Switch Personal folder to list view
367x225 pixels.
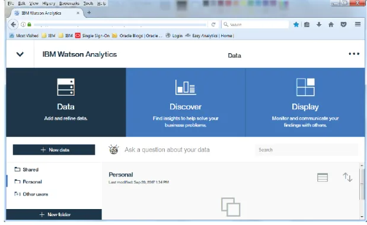[323, 177]
